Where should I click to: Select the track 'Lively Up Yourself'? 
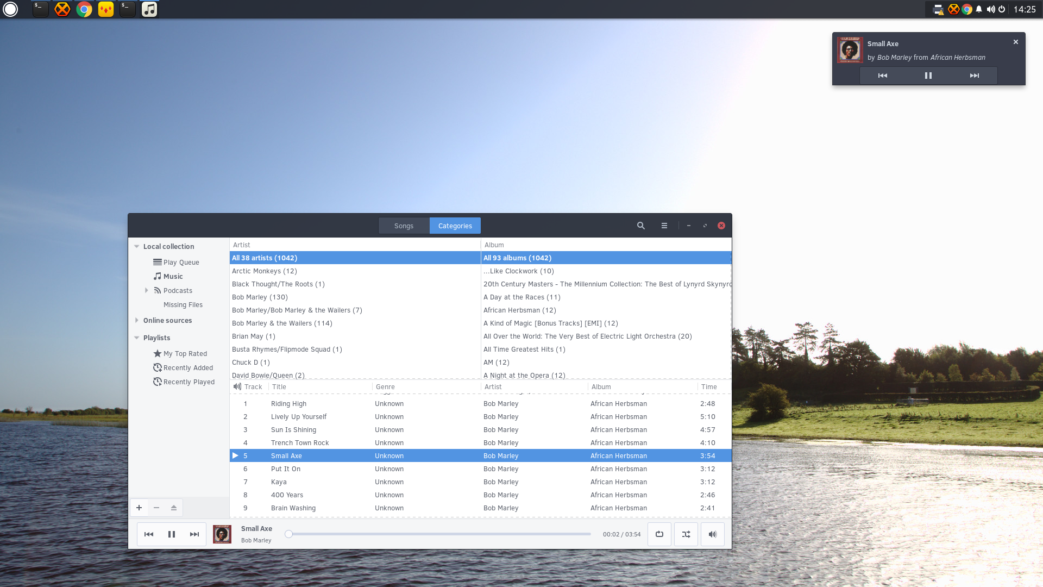point(481,416)
